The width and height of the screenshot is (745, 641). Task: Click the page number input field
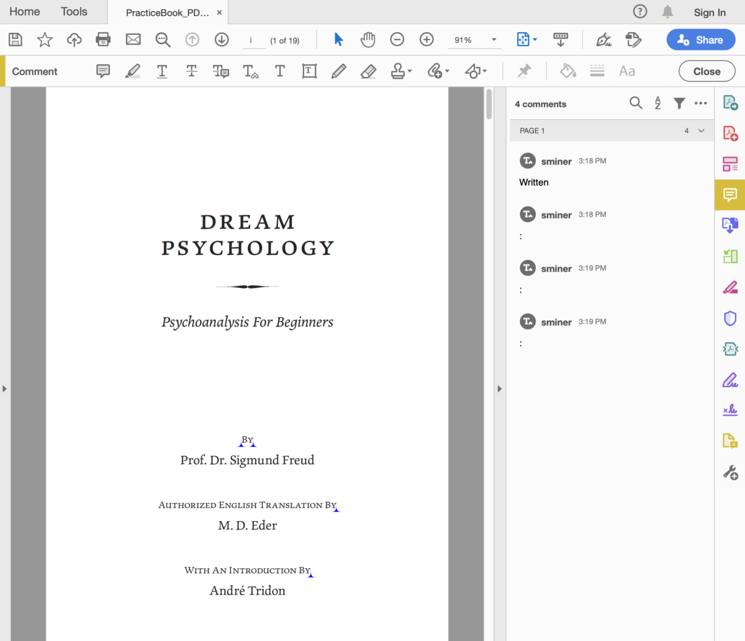click(254, 40)
